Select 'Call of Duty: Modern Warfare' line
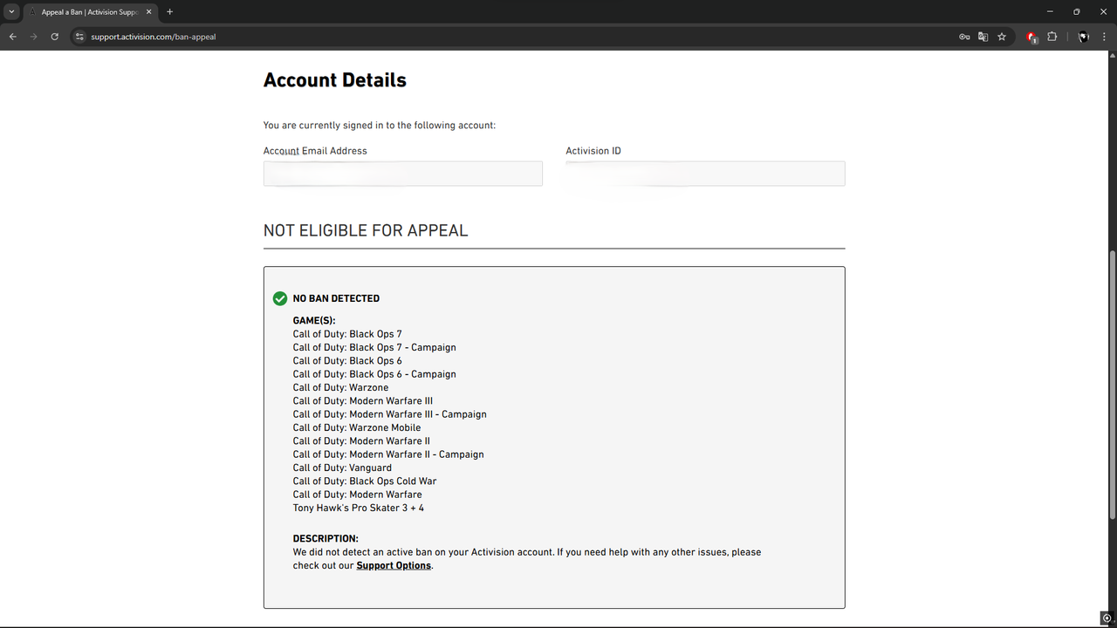Screen dimensions: 1117x628 (x=358, y=495)
